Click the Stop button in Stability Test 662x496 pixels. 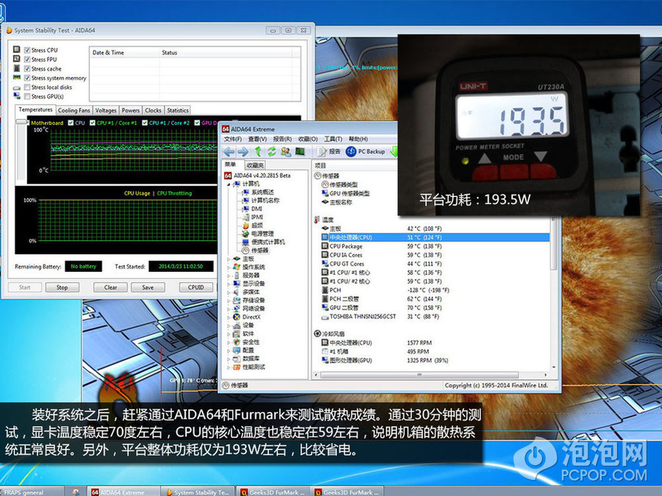pyautogui.click(x=62, y=287)
